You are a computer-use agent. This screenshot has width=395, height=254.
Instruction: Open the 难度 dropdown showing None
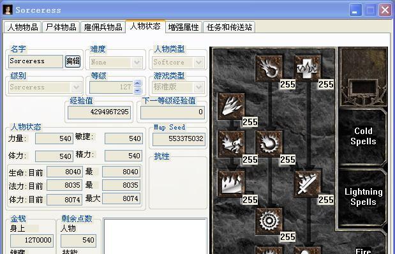pos(116,62)
